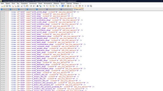Viewport: 163px width, 91px height.
Task: Open user defined language dialog icon
Action: (x=65, y=6)
